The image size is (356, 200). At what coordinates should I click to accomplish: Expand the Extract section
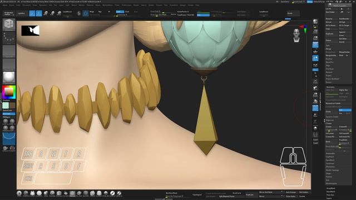[x=329, y=82]
